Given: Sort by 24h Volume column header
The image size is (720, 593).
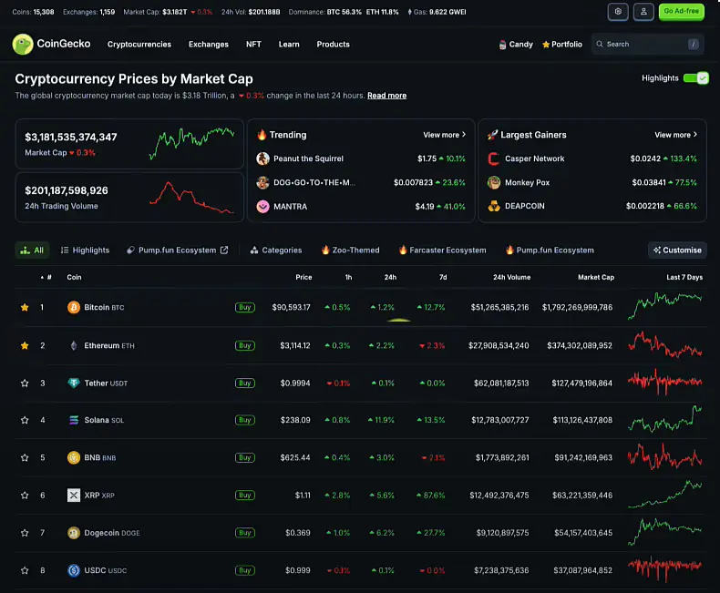Looking at the screenshot, I should [x=511, y=277].
